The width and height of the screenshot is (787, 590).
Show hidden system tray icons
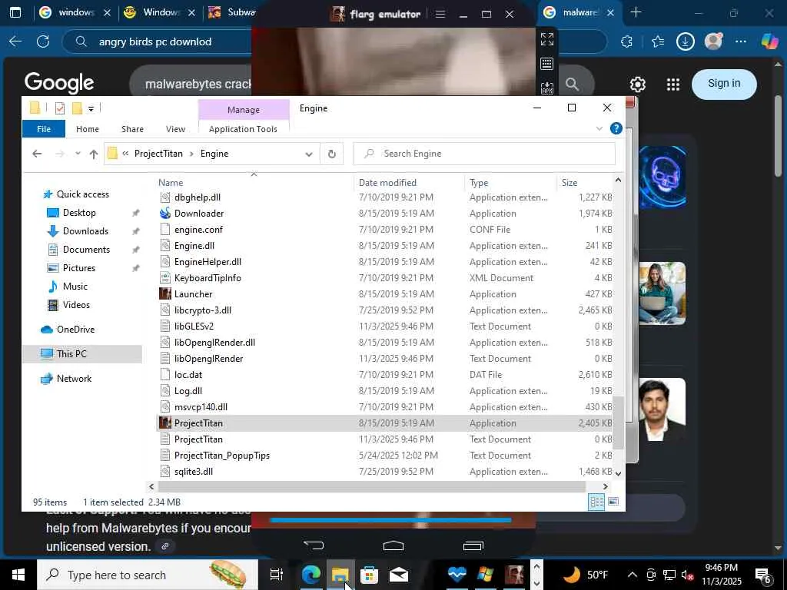(633, 575)
